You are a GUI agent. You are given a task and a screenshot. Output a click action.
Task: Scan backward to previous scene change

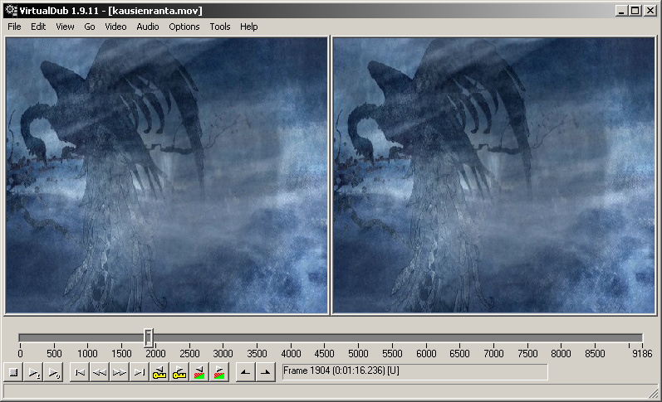(199, 372)
